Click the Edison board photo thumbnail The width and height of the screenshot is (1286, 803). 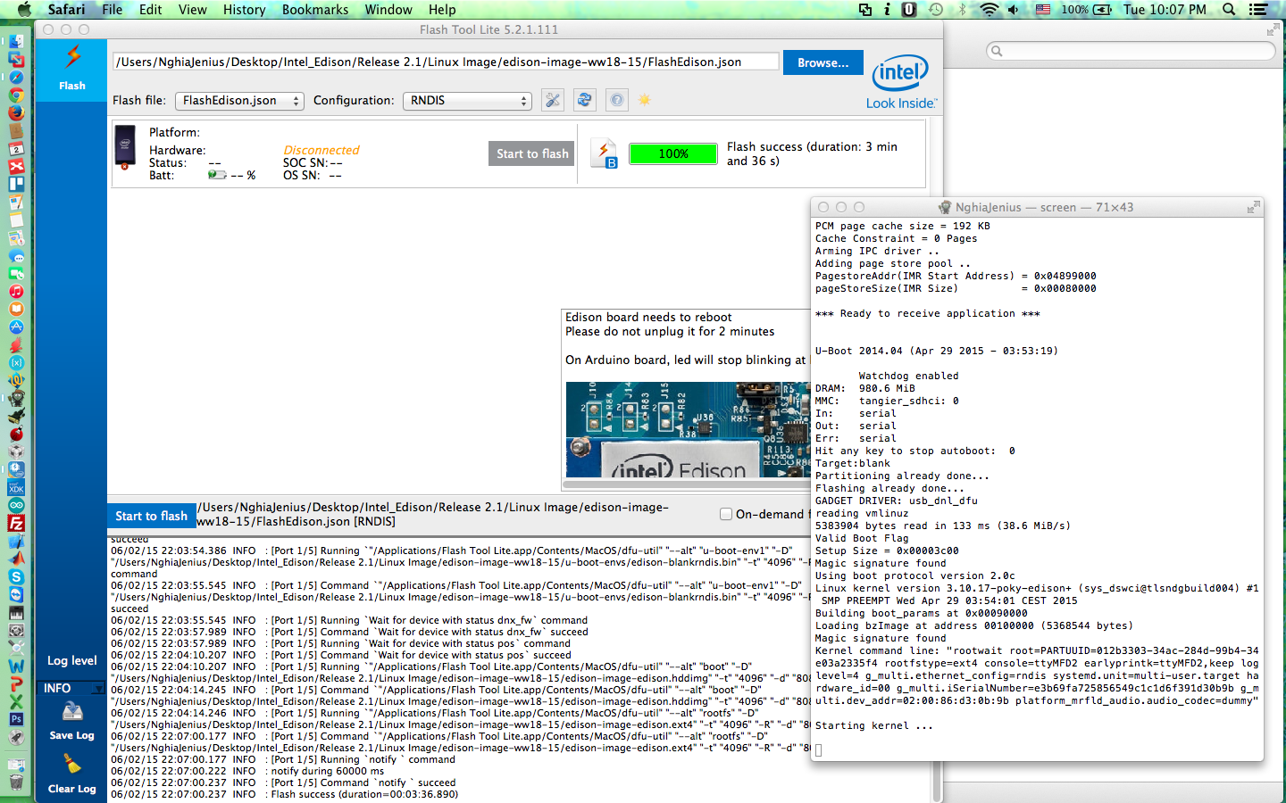(688, 430)
